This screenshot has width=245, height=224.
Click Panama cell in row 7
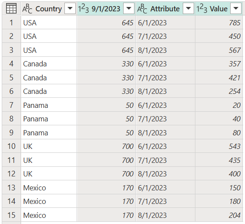[x=49, y=105]
